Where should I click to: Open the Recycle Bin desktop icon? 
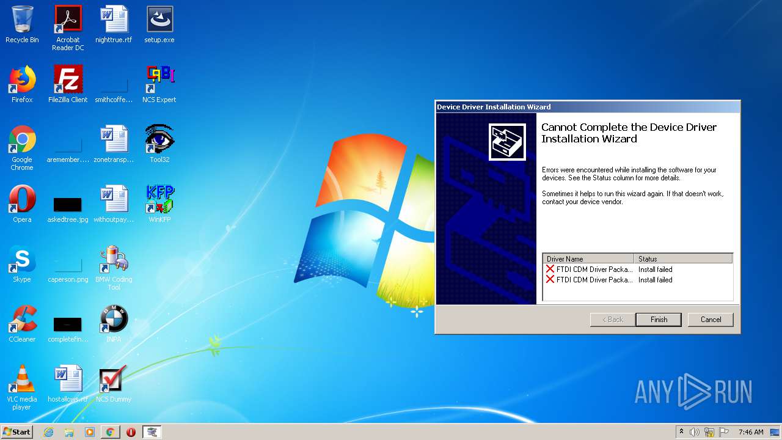tap(22, 24)
